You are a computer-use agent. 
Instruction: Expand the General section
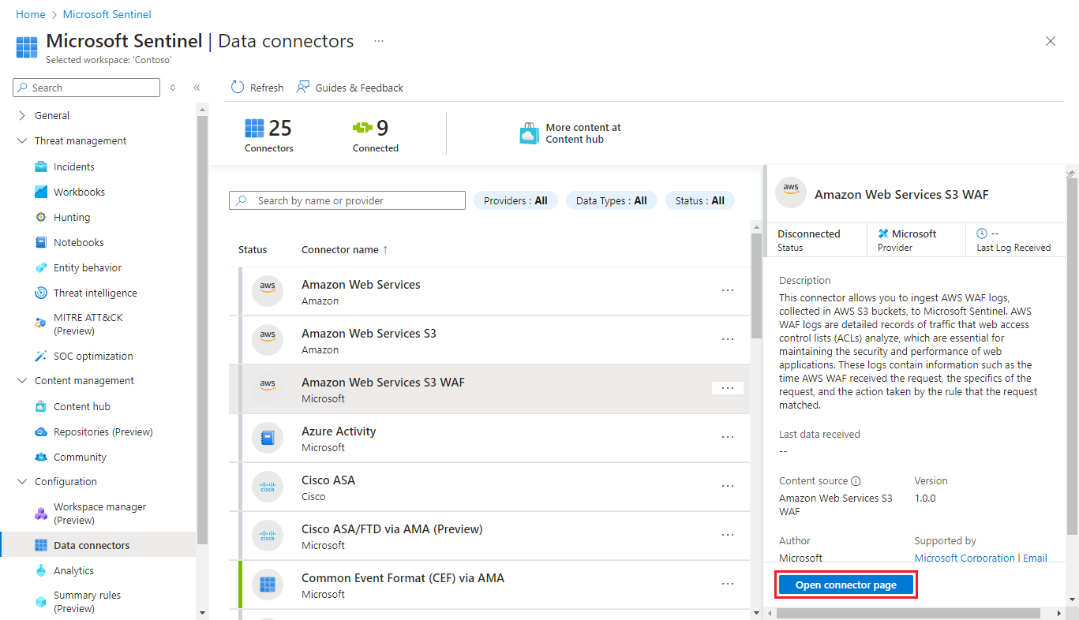point(22,115)
